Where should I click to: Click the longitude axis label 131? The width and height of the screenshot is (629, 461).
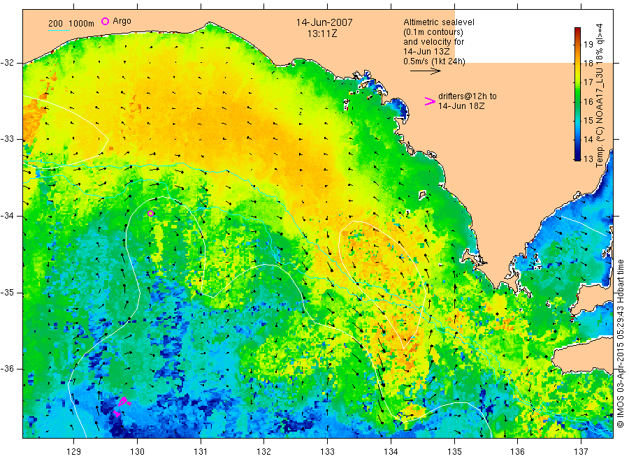point(201,452)
